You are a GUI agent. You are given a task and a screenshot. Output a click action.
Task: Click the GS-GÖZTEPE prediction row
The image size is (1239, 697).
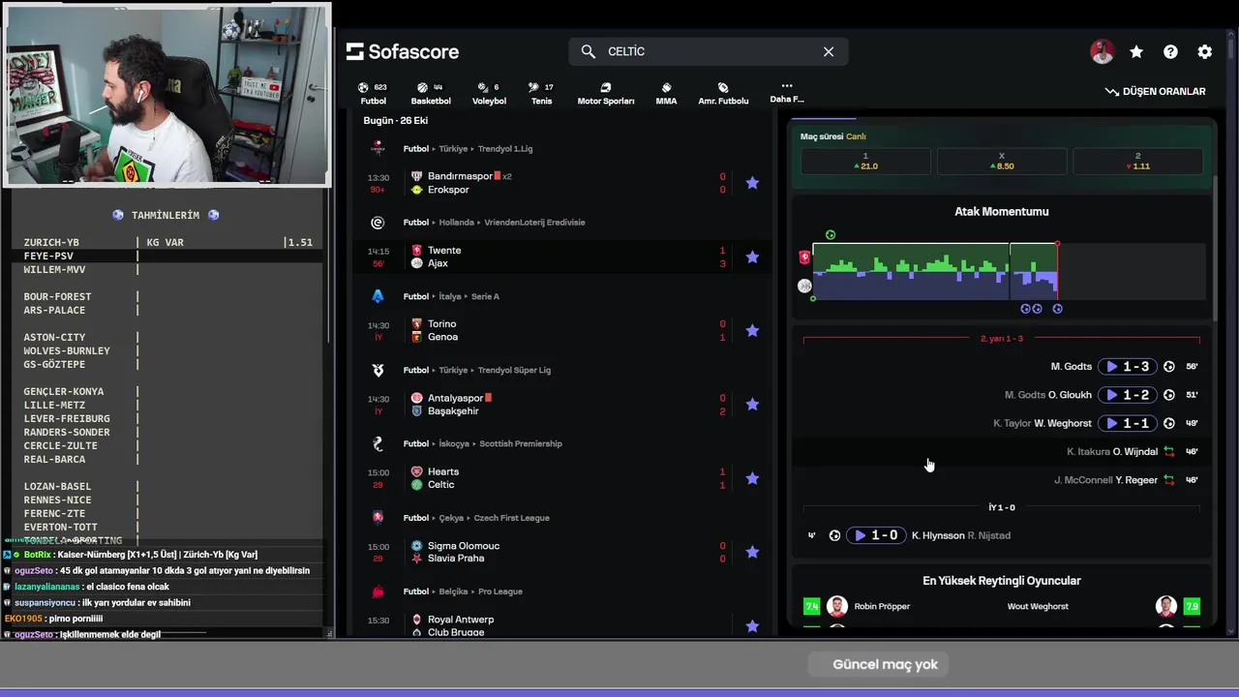click(168, 364)
